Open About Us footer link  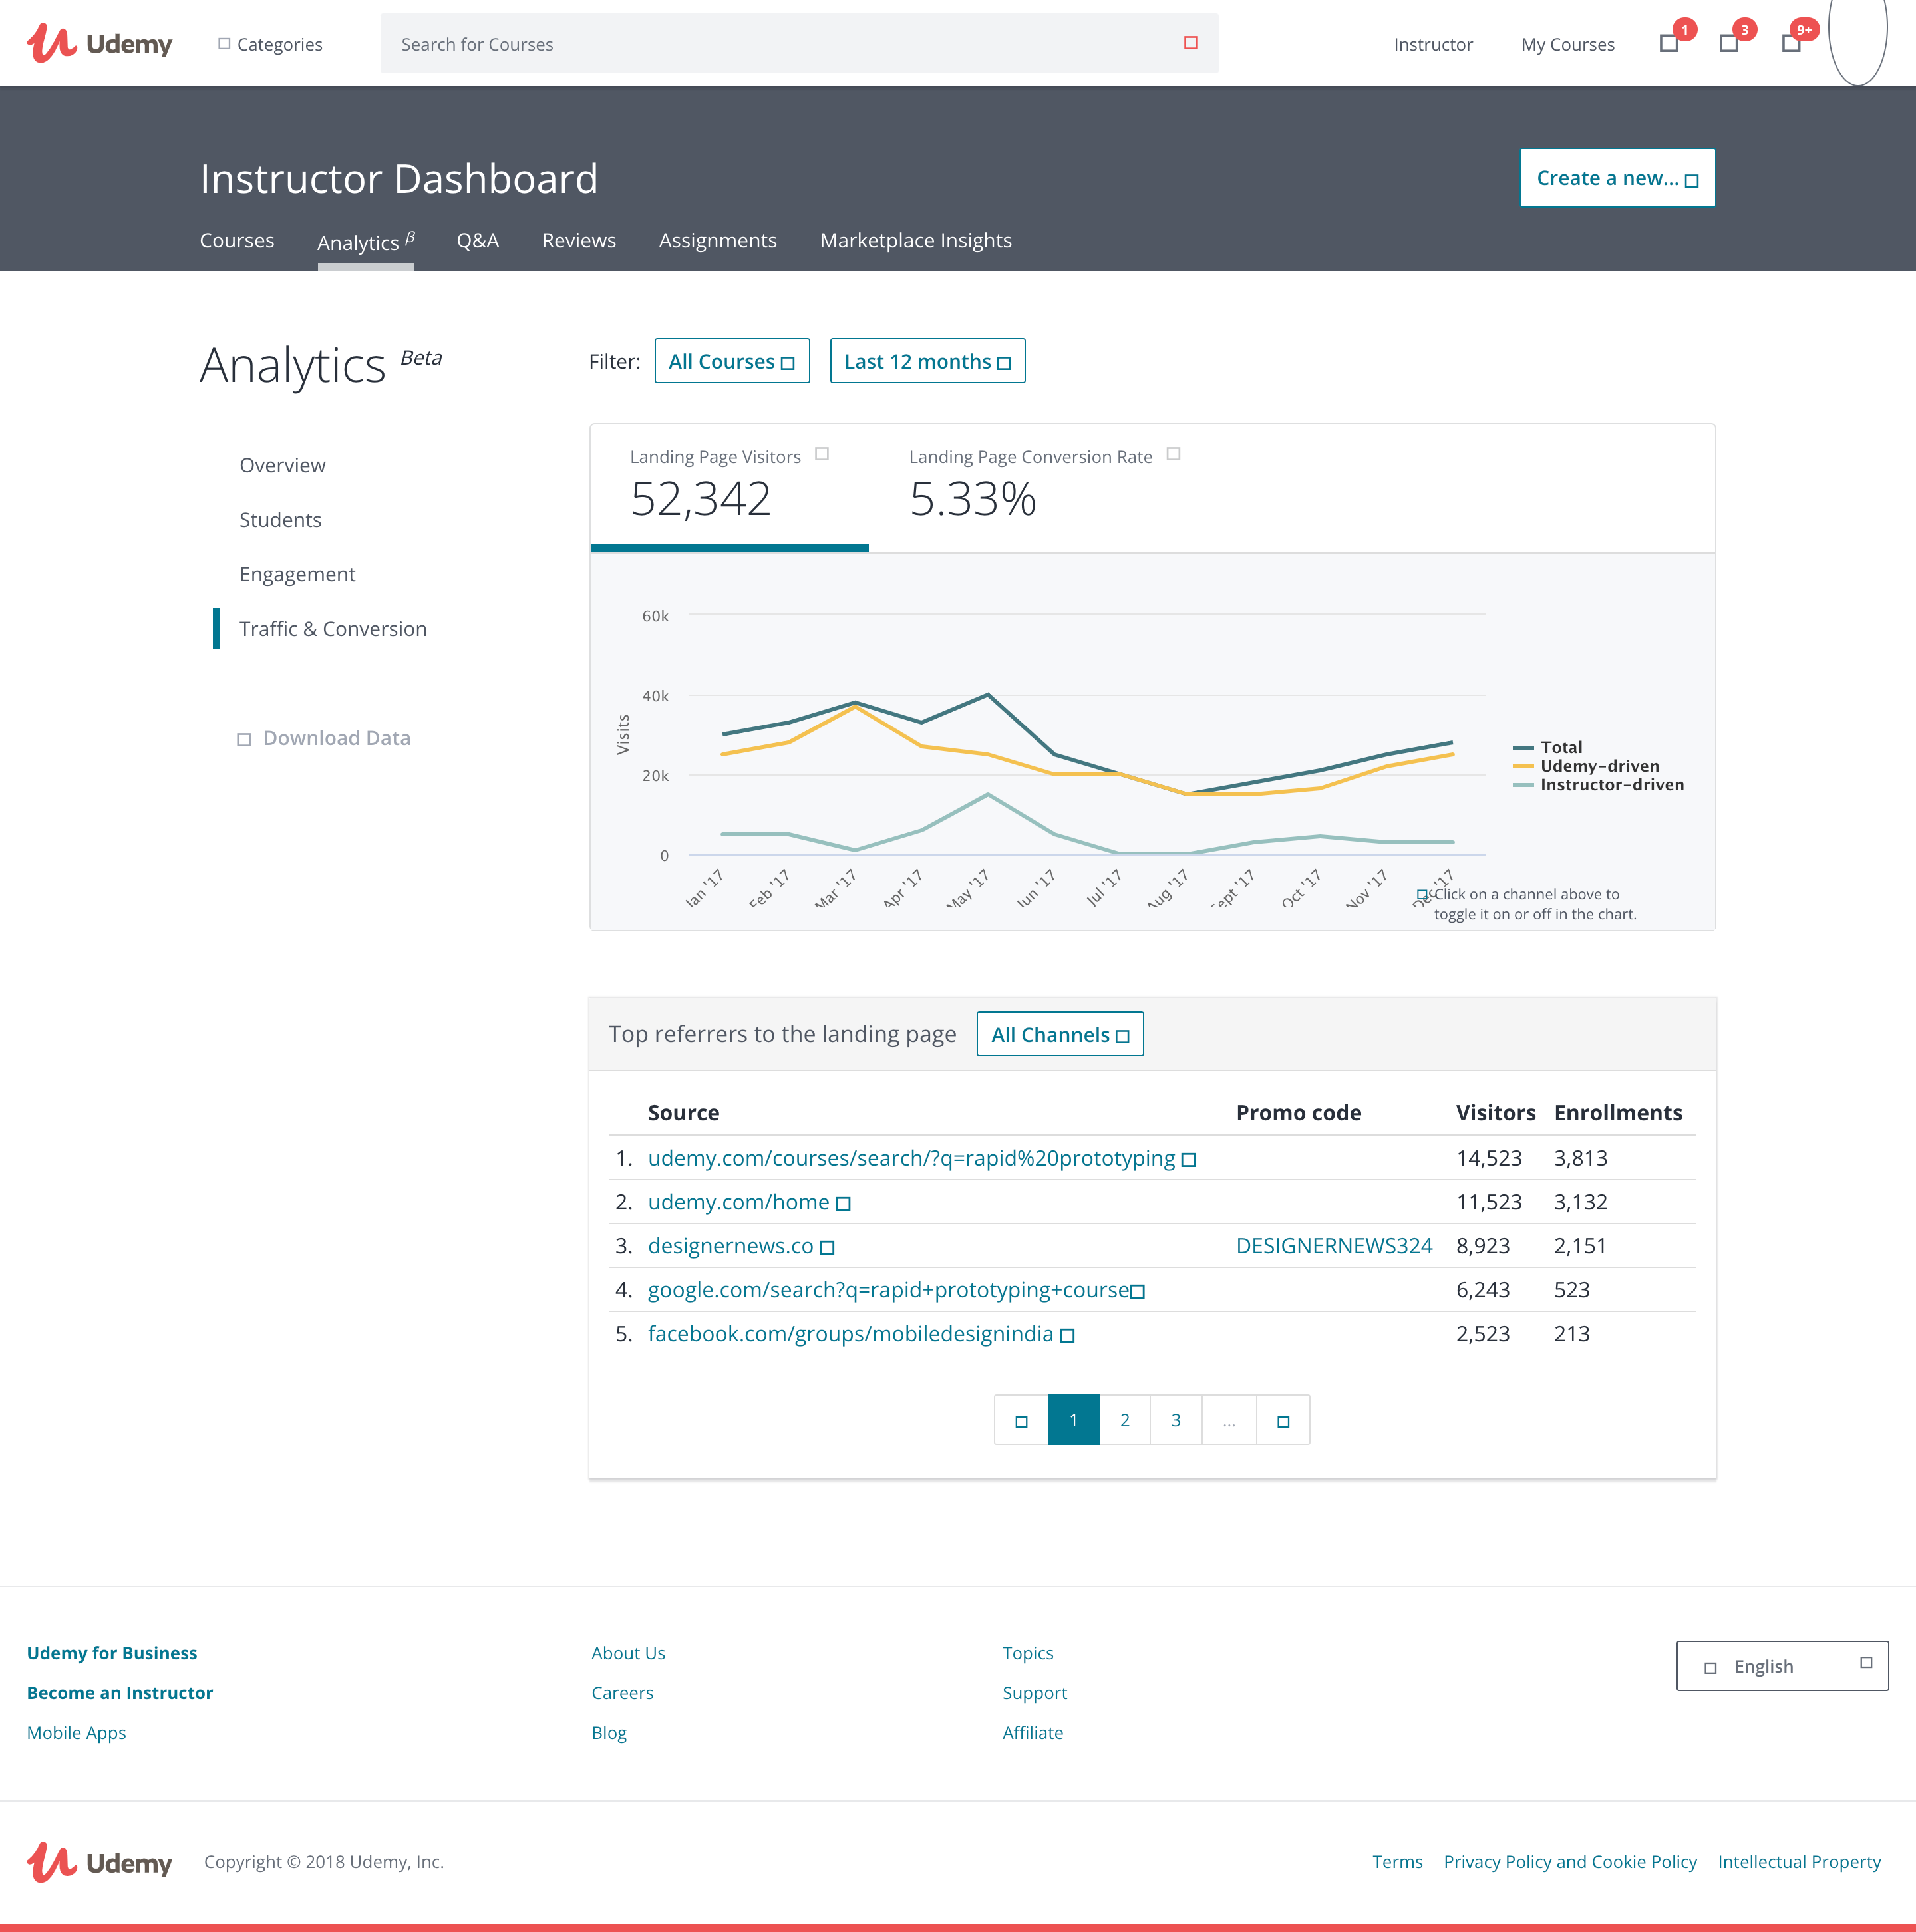628,1653
